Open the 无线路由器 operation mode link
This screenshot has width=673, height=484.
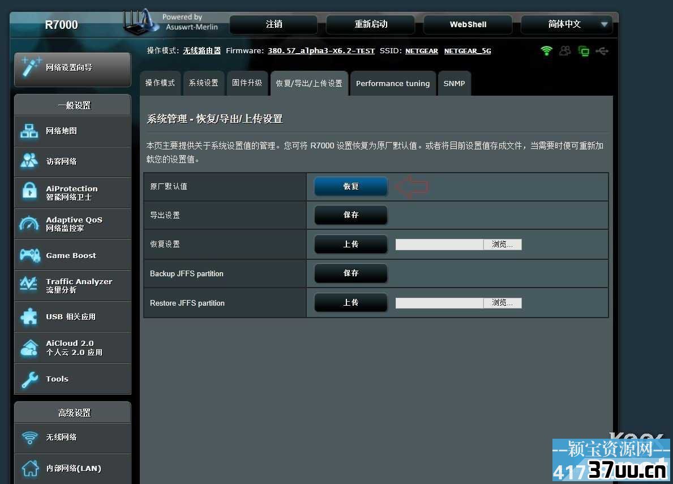point(202,50)
